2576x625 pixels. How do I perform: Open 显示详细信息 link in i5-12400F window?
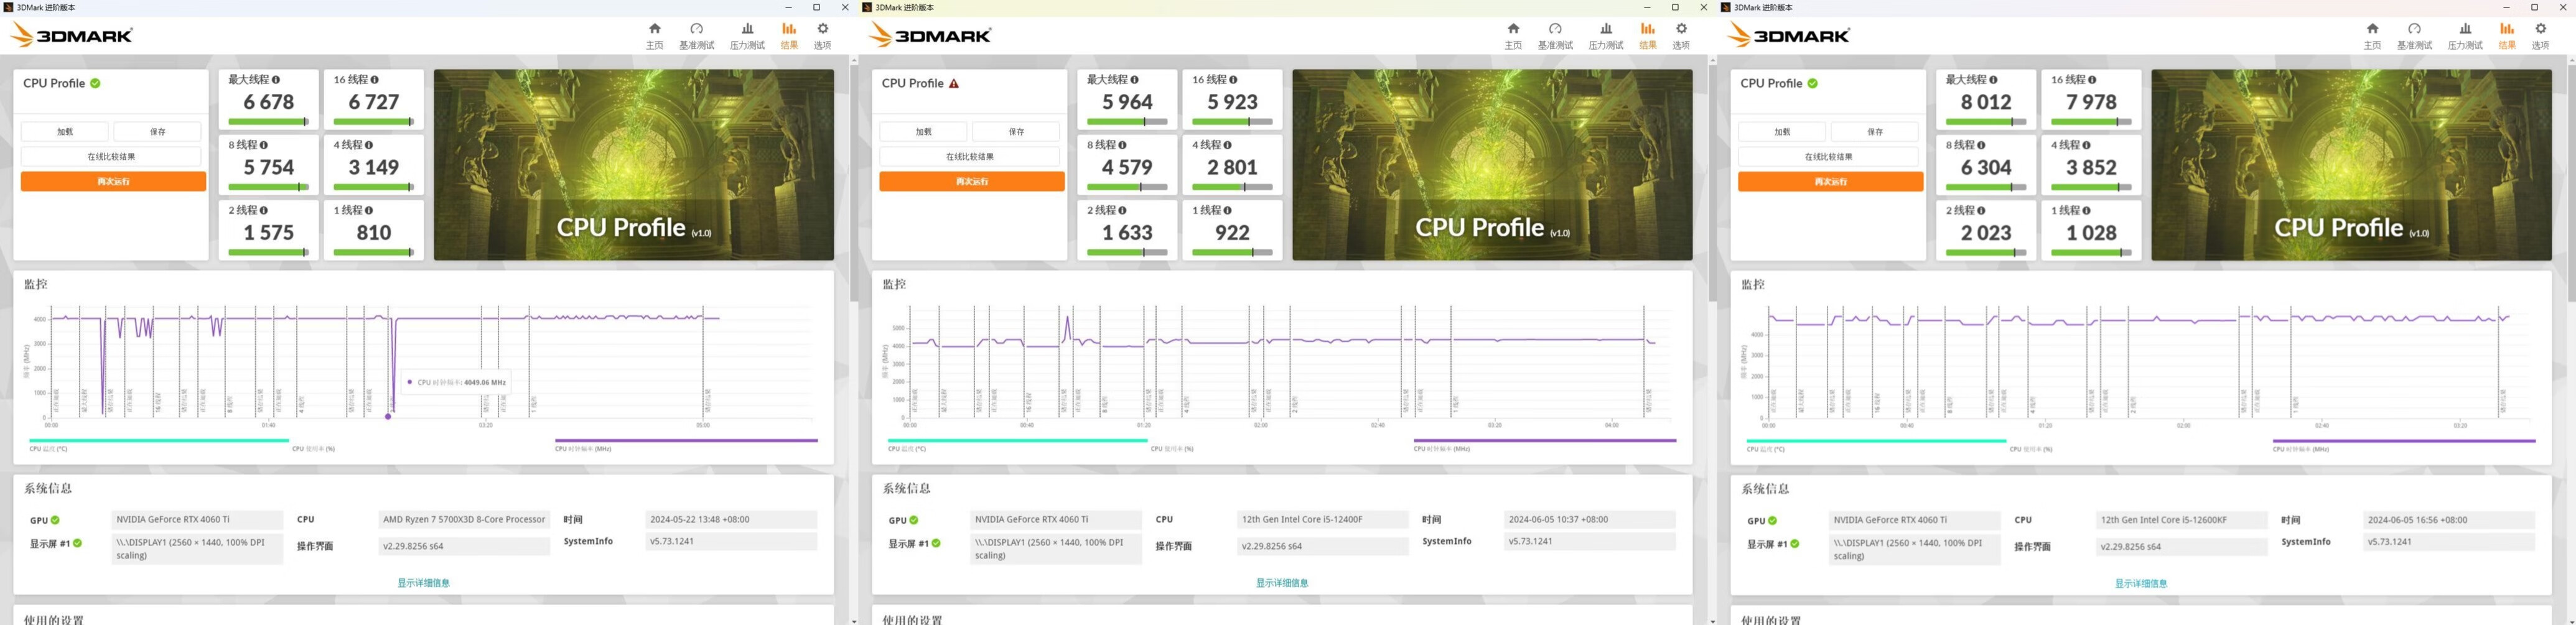[1282, 583]
